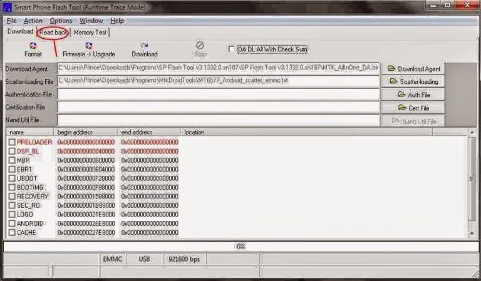Close the Smart Phone Flash Tool window
This screenshot has height=281, width=481.
(x=467, y=5)
